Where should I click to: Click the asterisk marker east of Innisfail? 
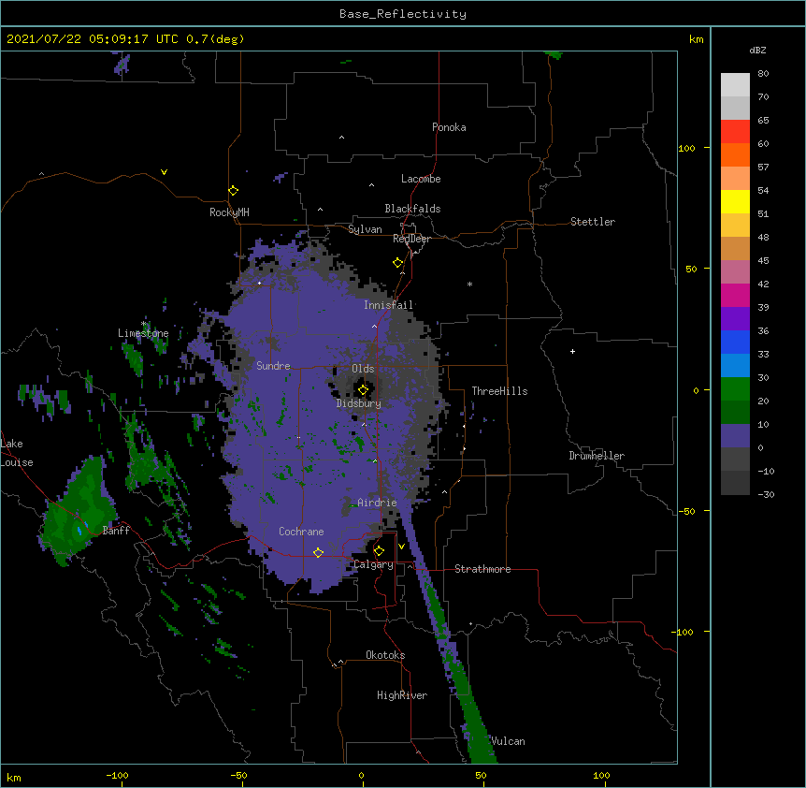coord(469,284)
